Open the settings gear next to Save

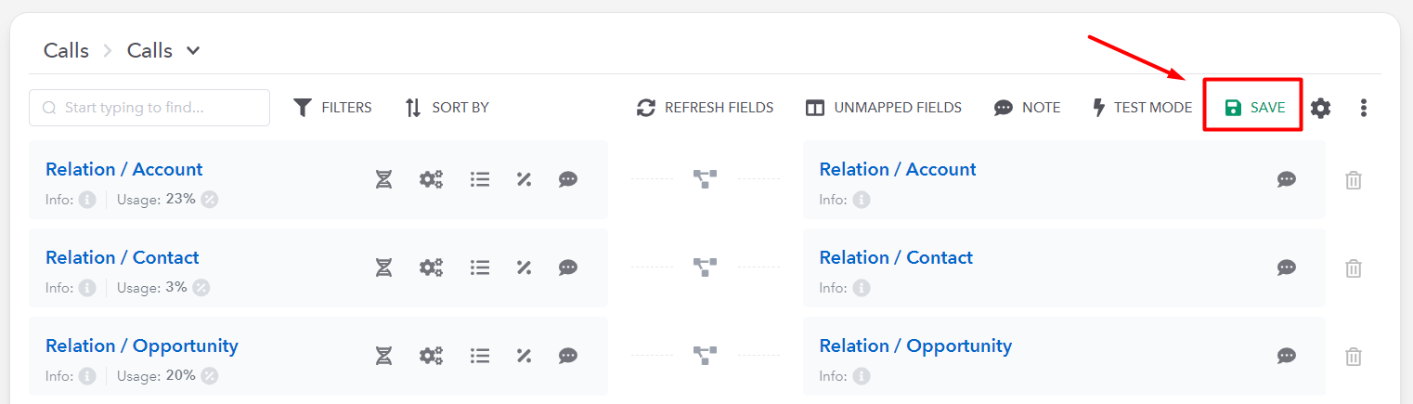click(x=1320, y=108)
